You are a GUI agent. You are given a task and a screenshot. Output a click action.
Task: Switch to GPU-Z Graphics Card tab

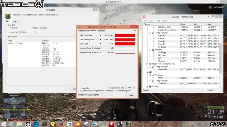[84, 31]
